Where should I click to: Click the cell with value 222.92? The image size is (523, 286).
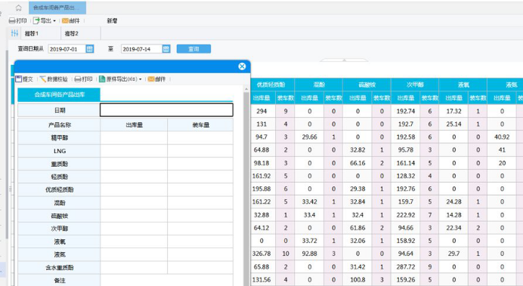click(x=406, y=215)
